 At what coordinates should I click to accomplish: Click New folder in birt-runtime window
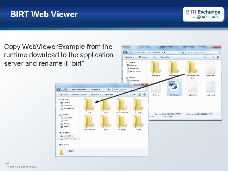pyautogui.click(x=165, y=57)
